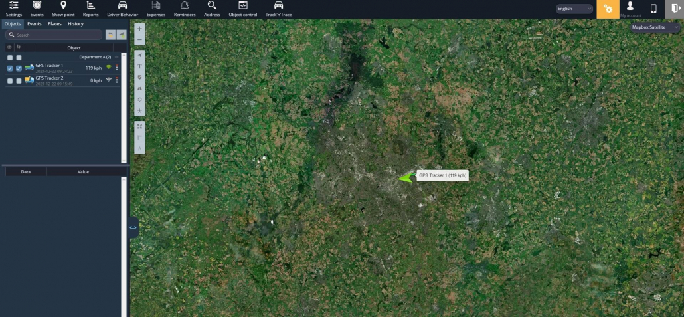The width and height of the screenshot is (684, 317).
Task: Open the Address search magnifier icon
Action: pyautogui.click(x=212, y=5)
